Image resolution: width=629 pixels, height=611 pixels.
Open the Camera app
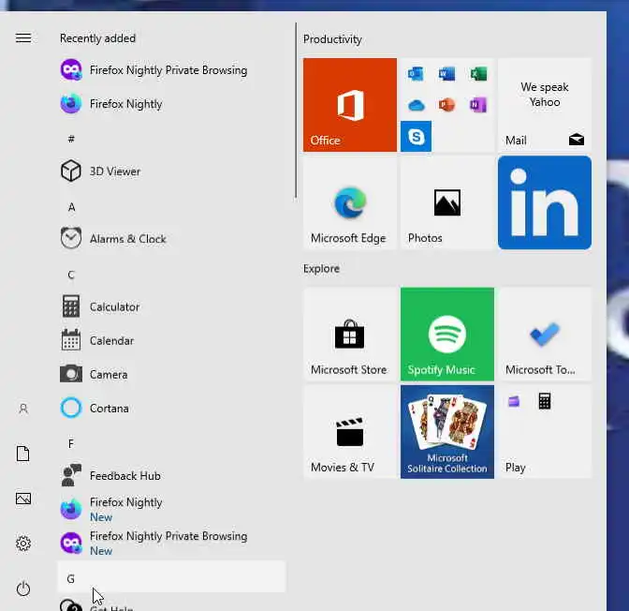(x=171, y=374)
